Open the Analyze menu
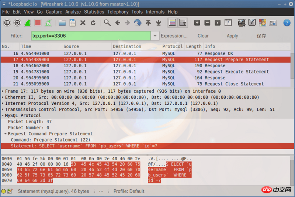The width and height of the screenshot is (295, 197). tap(73, 12)
